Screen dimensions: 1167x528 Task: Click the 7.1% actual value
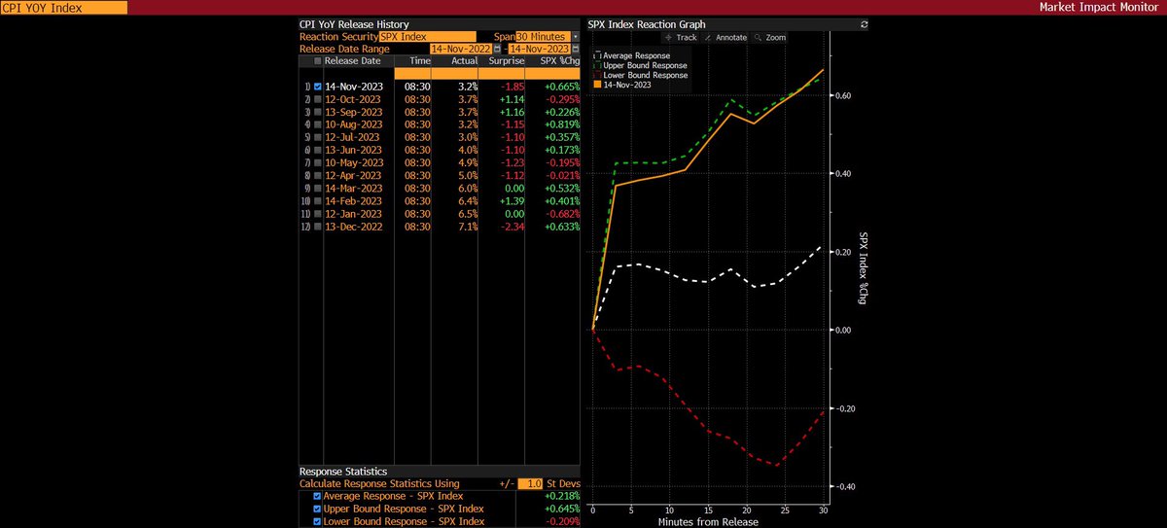tap(467, 226)
